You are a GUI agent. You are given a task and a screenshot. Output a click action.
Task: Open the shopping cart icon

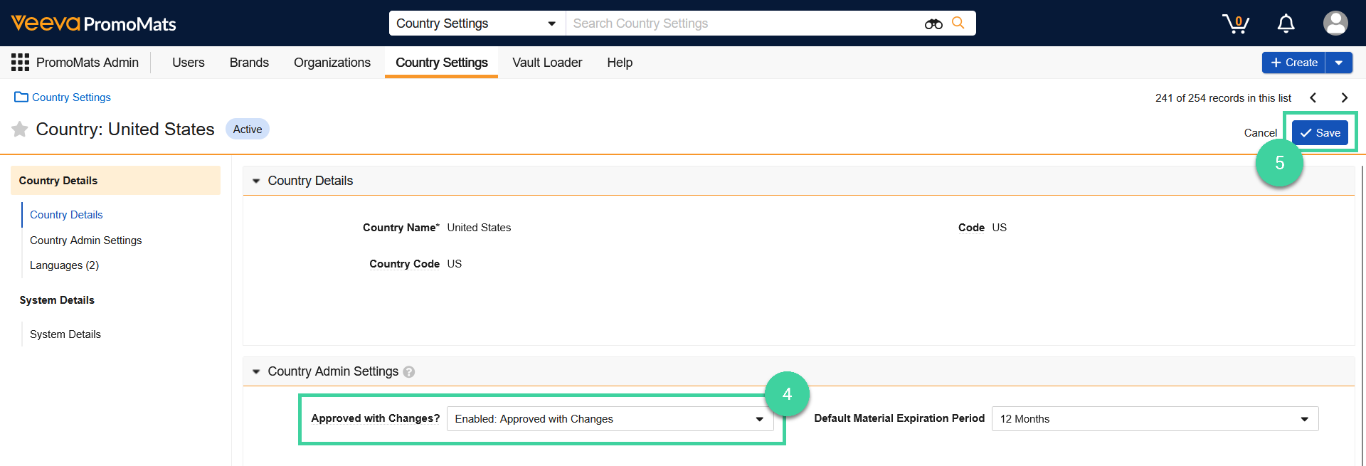(1236, 23)
